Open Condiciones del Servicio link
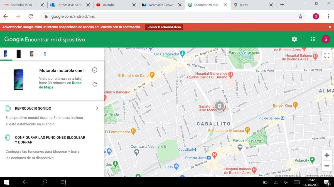 tap(319, 176)
